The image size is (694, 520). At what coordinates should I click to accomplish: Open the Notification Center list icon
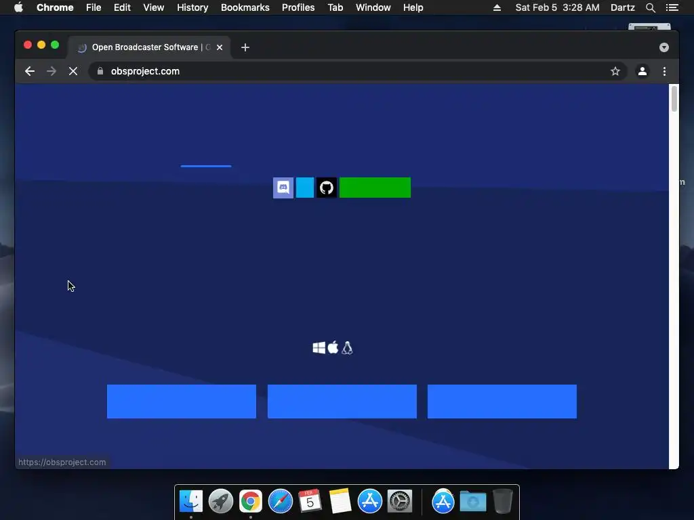click(672, 7)
